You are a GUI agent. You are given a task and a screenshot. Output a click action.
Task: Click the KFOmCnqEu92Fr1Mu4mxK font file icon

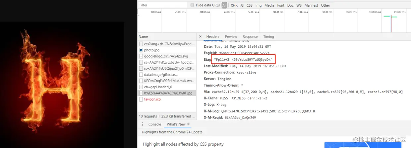(141, 81)
